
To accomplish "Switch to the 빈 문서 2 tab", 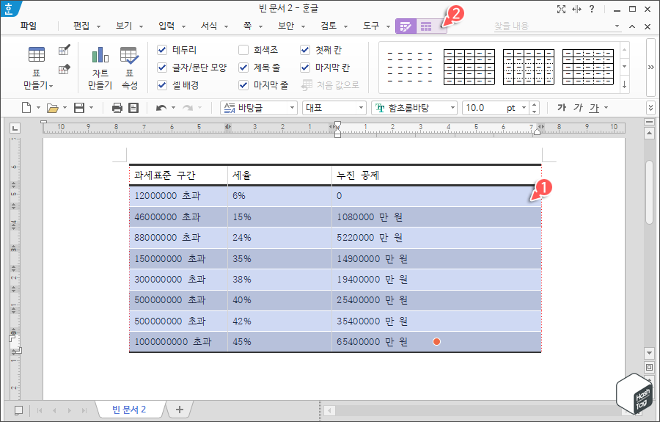I will click(129, 410).
